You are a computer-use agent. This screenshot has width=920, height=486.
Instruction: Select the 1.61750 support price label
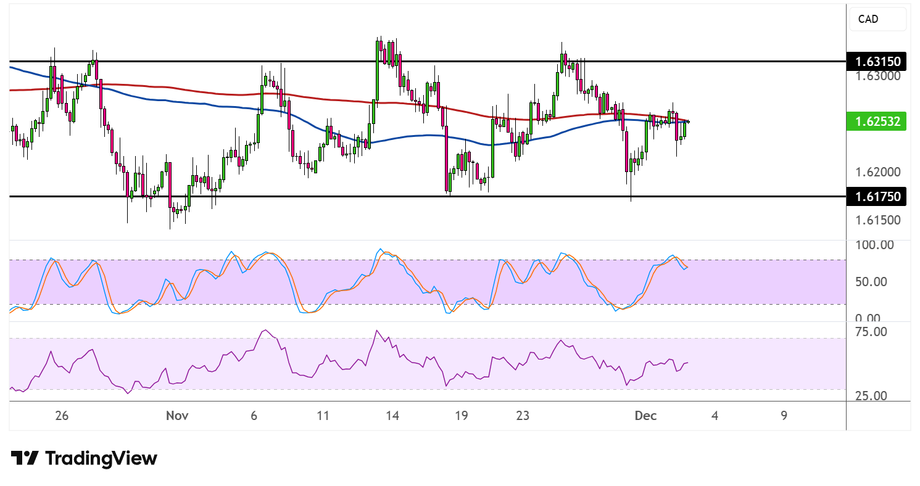pyautogui.click(x=877, y=197)
